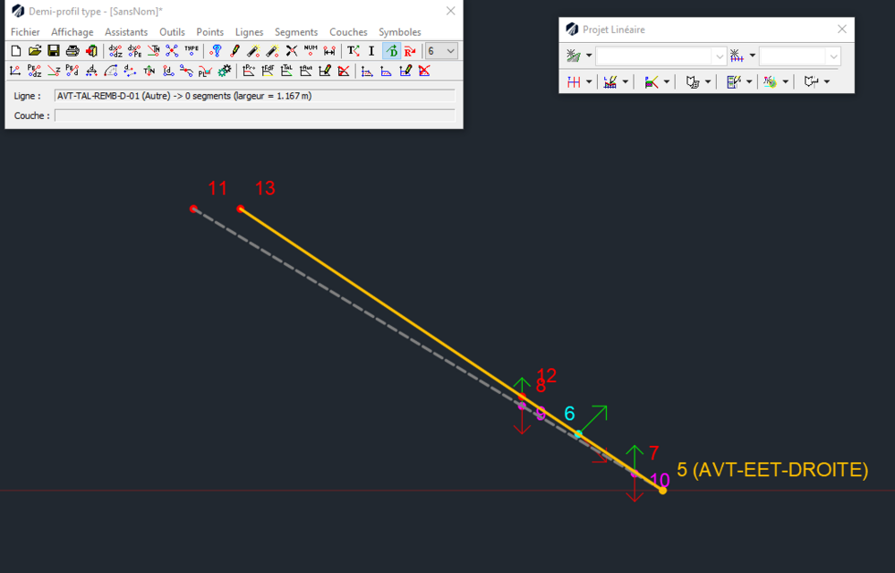Click the I text cursor icon
The image size is (895, 573).
pyautogui.click(x=371, y=51)
